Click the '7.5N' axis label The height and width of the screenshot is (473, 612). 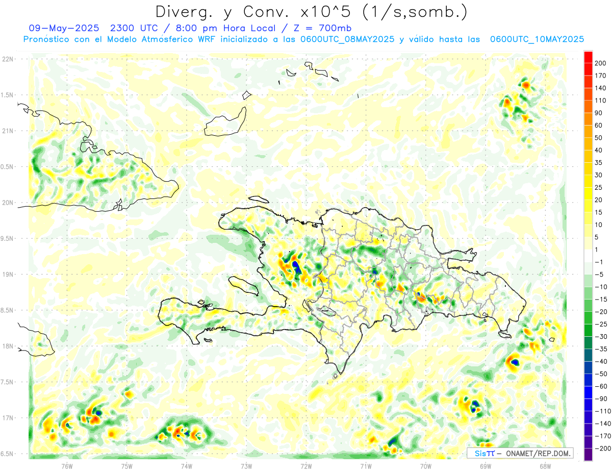point(7,382)
